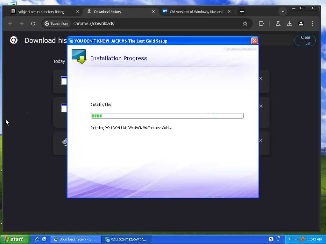This screenshot has width=326, height=244.
Task: Reload the downloads page
Action: click(33, 24)
